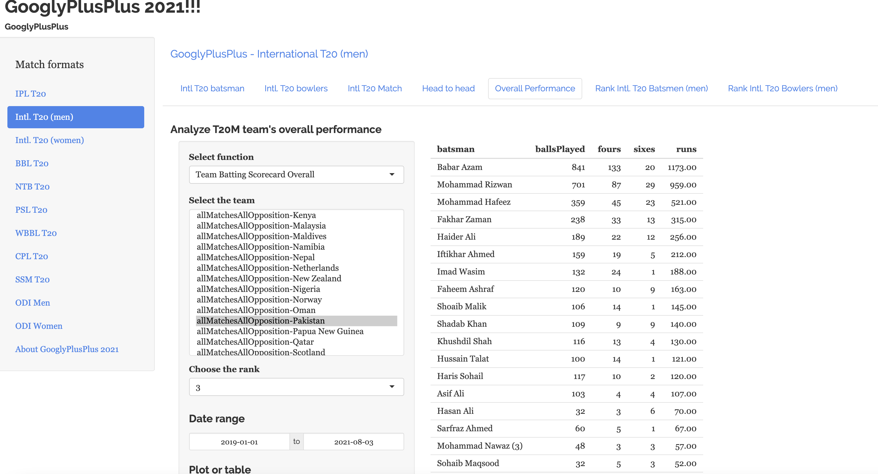Click the GooglyPlusPlus - International T20 (men) heading link

[269, 54]
